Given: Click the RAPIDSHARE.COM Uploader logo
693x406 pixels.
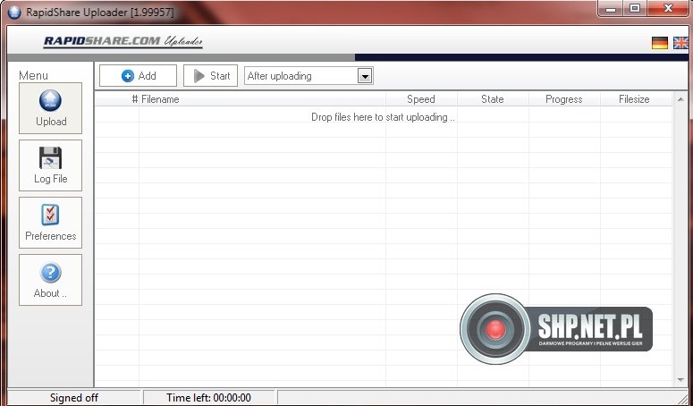Looking at the screenshot, I should [123, 41].
